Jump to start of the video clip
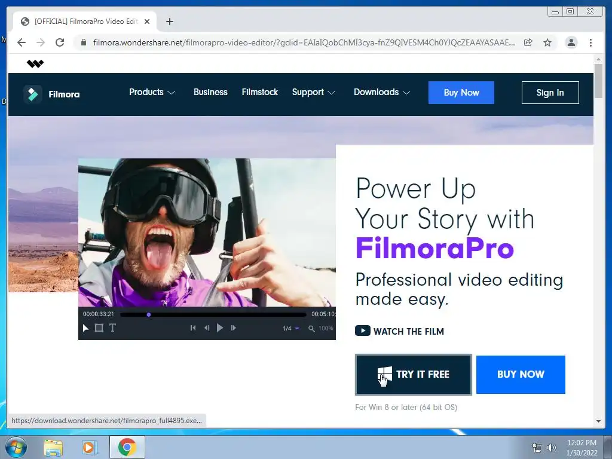The height and width of the screenshot is (459, 612). click(x=193, y=328)
